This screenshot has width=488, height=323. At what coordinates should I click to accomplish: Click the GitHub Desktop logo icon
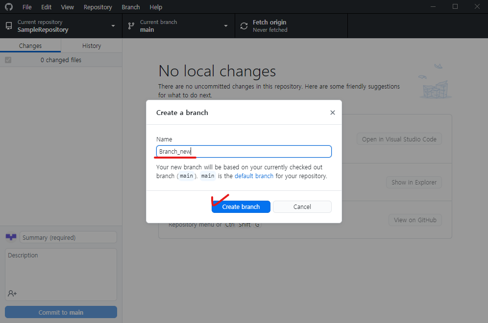click(x=9, y=7)
